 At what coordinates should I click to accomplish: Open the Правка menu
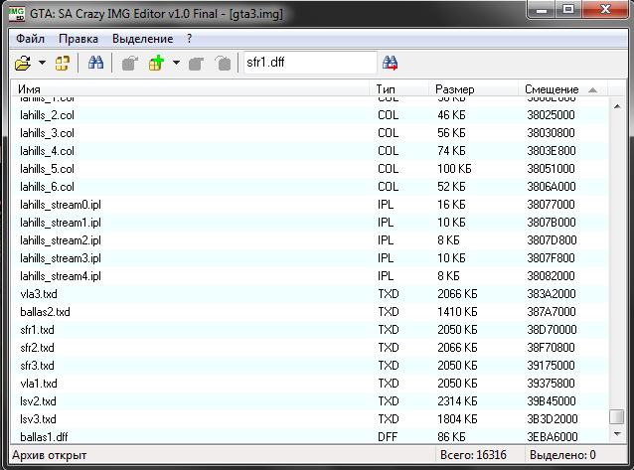(79, 39)
